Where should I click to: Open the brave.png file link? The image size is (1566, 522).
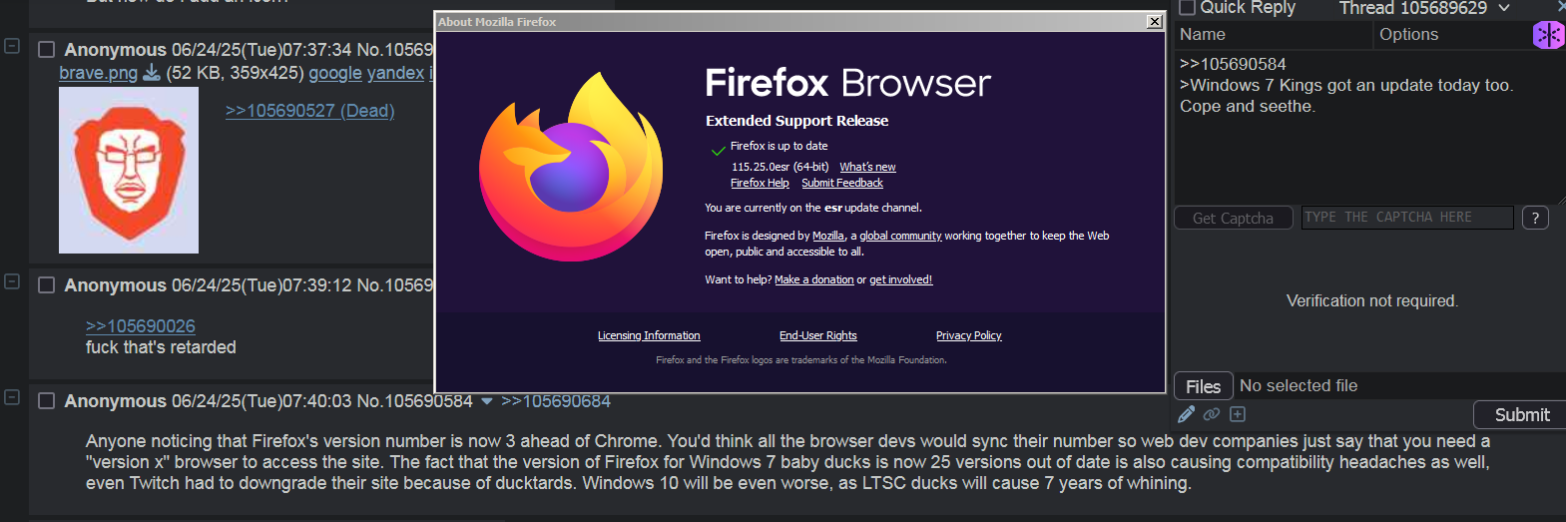(x=98, y=73)
